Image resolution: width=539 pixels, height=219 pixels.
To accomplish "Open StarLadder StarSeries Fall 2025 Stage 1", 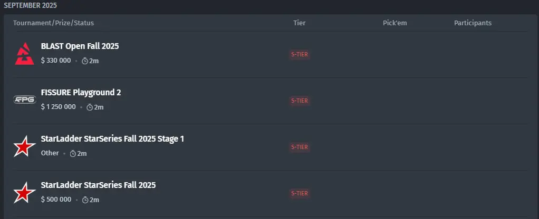I will 112,138.
